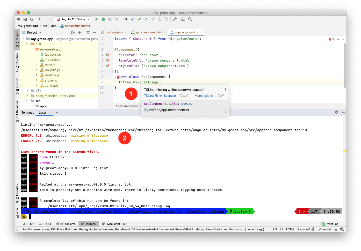Search everywhere with magnifier icon
Viewport: 361px width, 251px height.
point(190,19)
